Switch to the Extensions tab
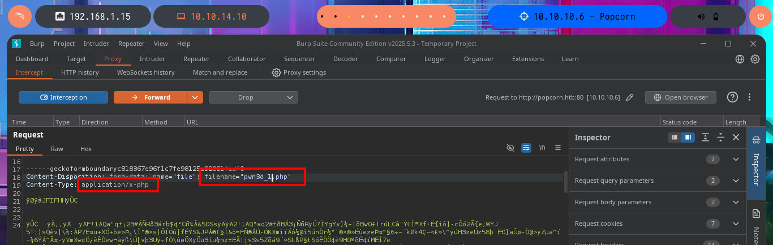This screenshot has height=245, width=773. click(x=527, y=59)
